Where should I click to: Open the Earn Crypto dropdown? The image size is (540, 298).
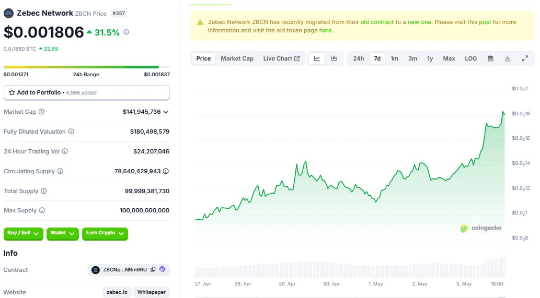click(105, 233)
